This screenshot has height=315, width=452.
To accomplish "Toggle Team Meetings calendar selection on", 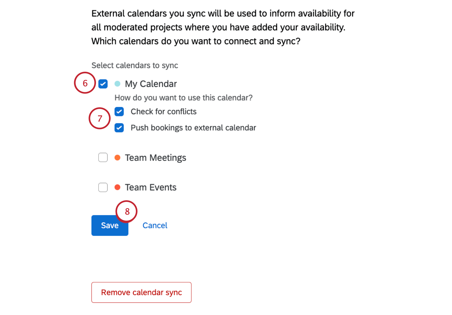I will [x=103, y=157].
